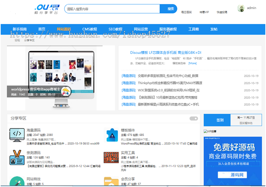Open 最新更新福星yii高端系列 article link
Image resolution: width=266 pixels, height=187 pixels.
point(168,104)
